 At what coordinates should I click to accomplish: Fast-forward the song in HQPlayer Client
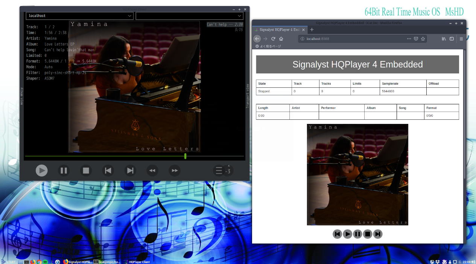pos(175,171)
